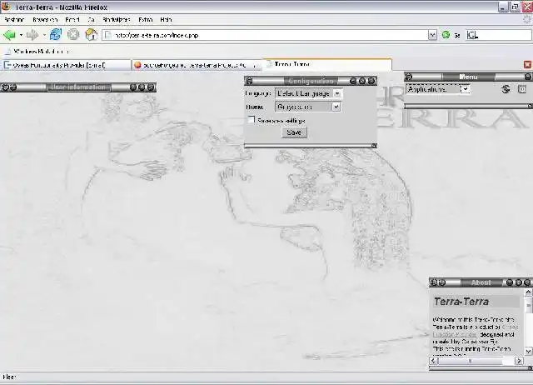Close the current tab with the red X

[527, 65]
